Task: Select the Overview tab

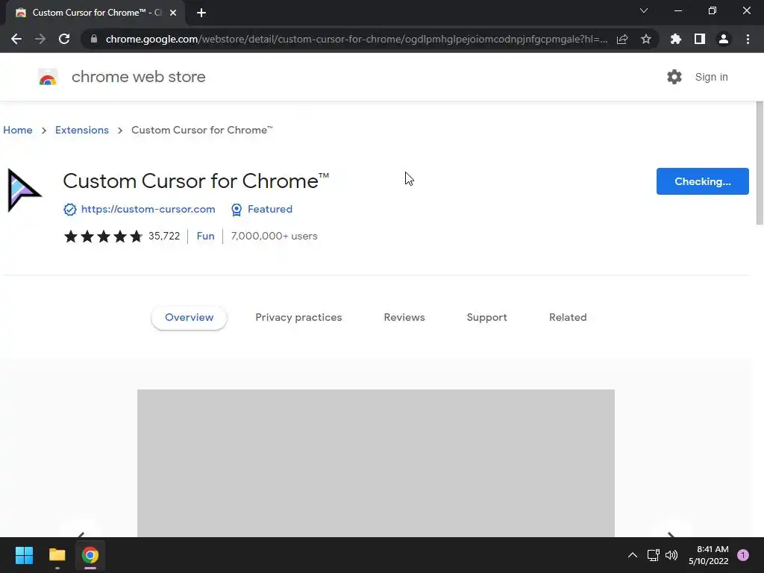Action: [189, 317]
